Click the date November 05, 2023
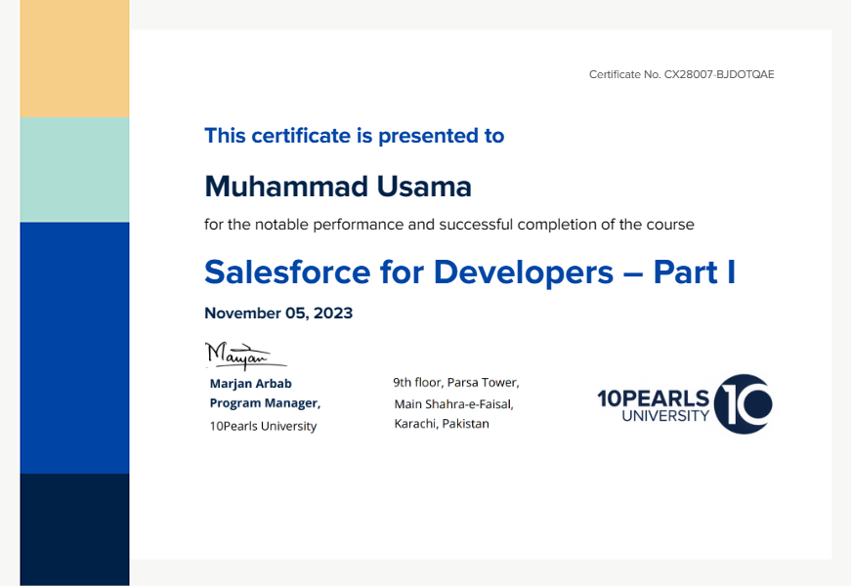Viewport: 851px width, 586px height. pos(278,314)
